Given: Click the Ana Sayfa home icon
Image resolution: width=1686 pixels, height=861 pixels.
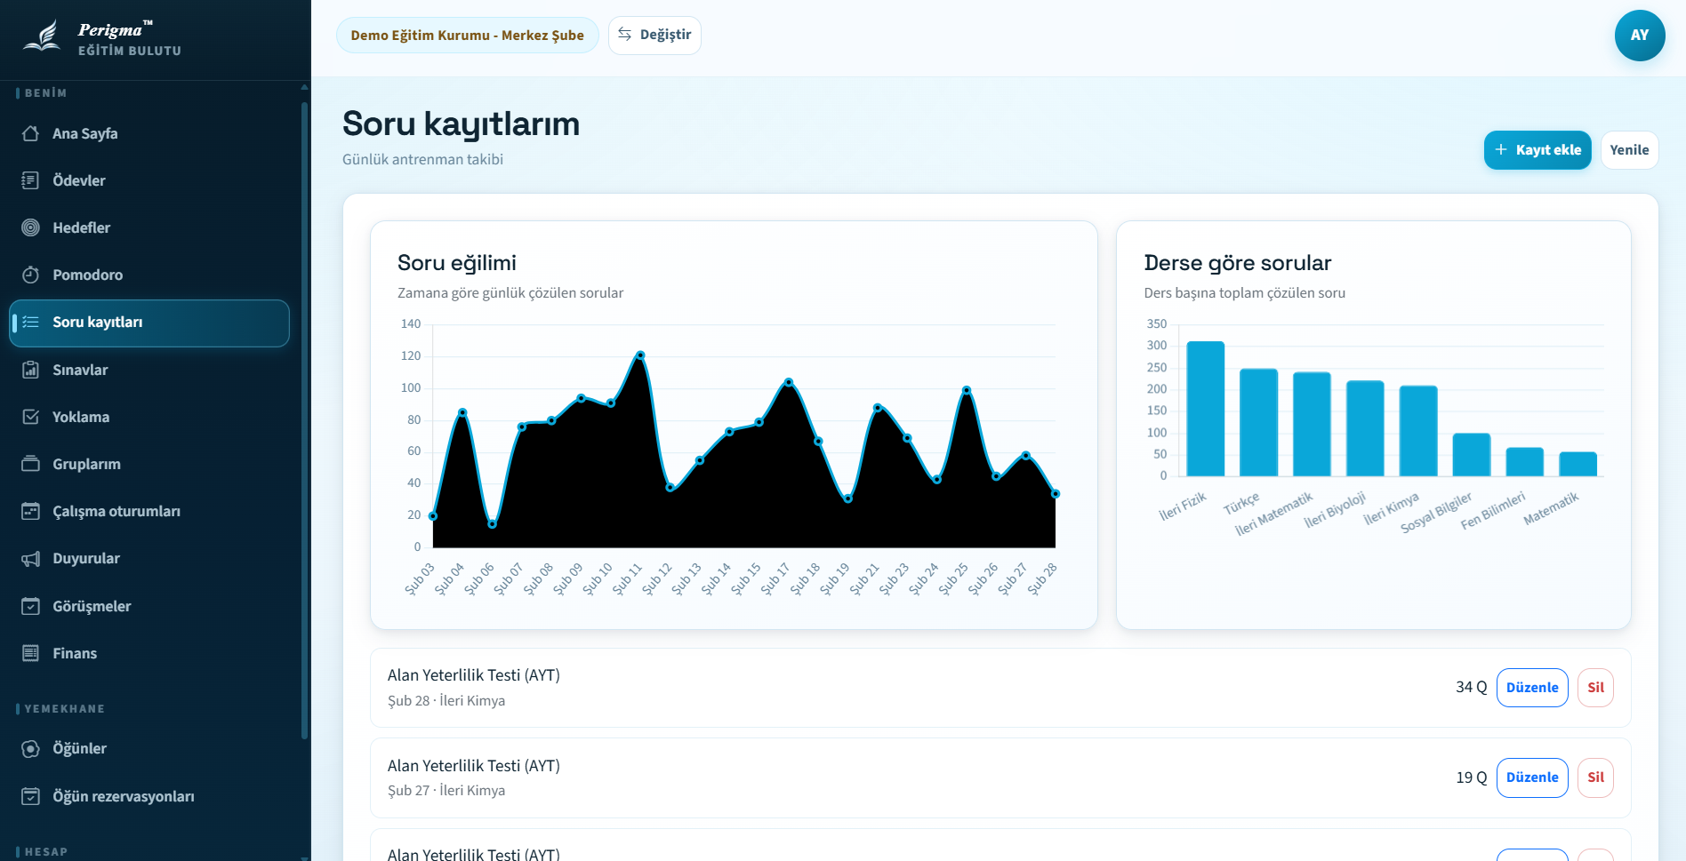Looking at the screenshot, I should 30,133.
